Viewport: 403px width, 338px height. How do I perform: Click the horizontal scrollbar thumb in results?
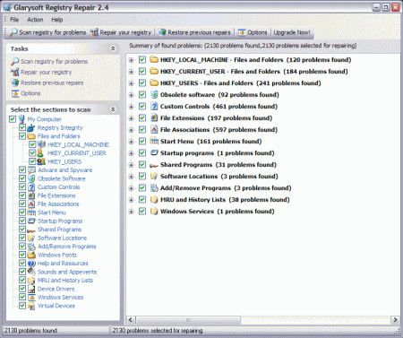click(188, 320)
